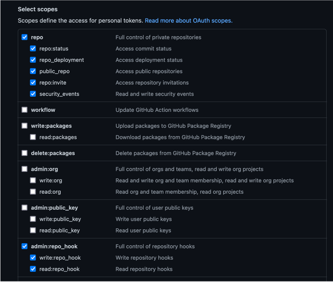Uncheck the repo scope checkbox
This screenshot has height=282, width=333.
point(25,37)
